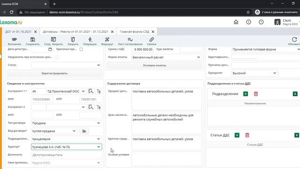The image size is (300, 169).
Task: Click the Цель заключения text area
Action: (x=167, y=123)
